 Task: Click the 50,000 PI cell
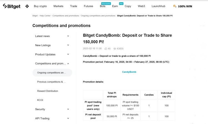[112, 116]
